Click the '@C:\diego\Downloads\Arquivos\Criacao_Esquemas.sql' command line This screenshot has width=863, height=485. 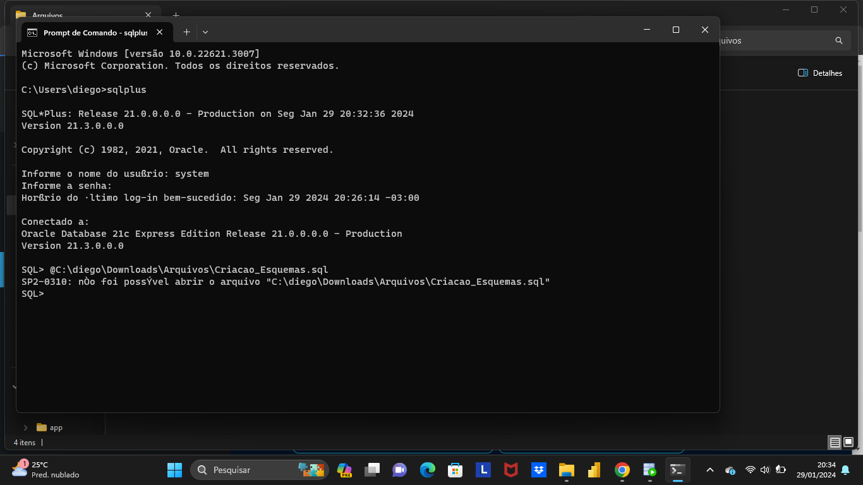[x=189, y=270]
